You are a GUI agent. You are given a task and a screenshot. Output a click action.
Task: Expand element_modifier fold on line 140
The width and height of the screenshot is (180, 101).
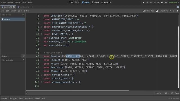(x=42, y=82)
